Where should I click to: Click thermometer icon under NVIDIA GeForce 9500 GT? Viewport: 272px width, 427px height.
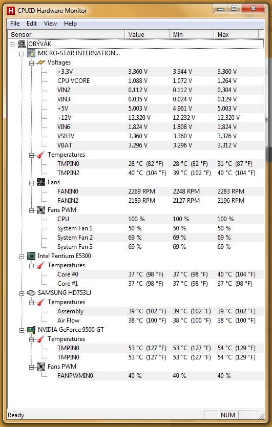click(41, 339)
